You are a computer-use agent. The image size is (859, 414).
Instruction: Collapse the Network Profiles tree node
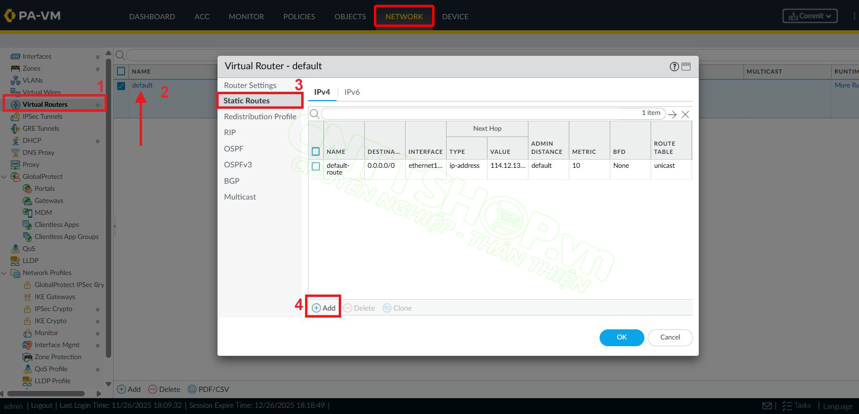tap(4, 273)
